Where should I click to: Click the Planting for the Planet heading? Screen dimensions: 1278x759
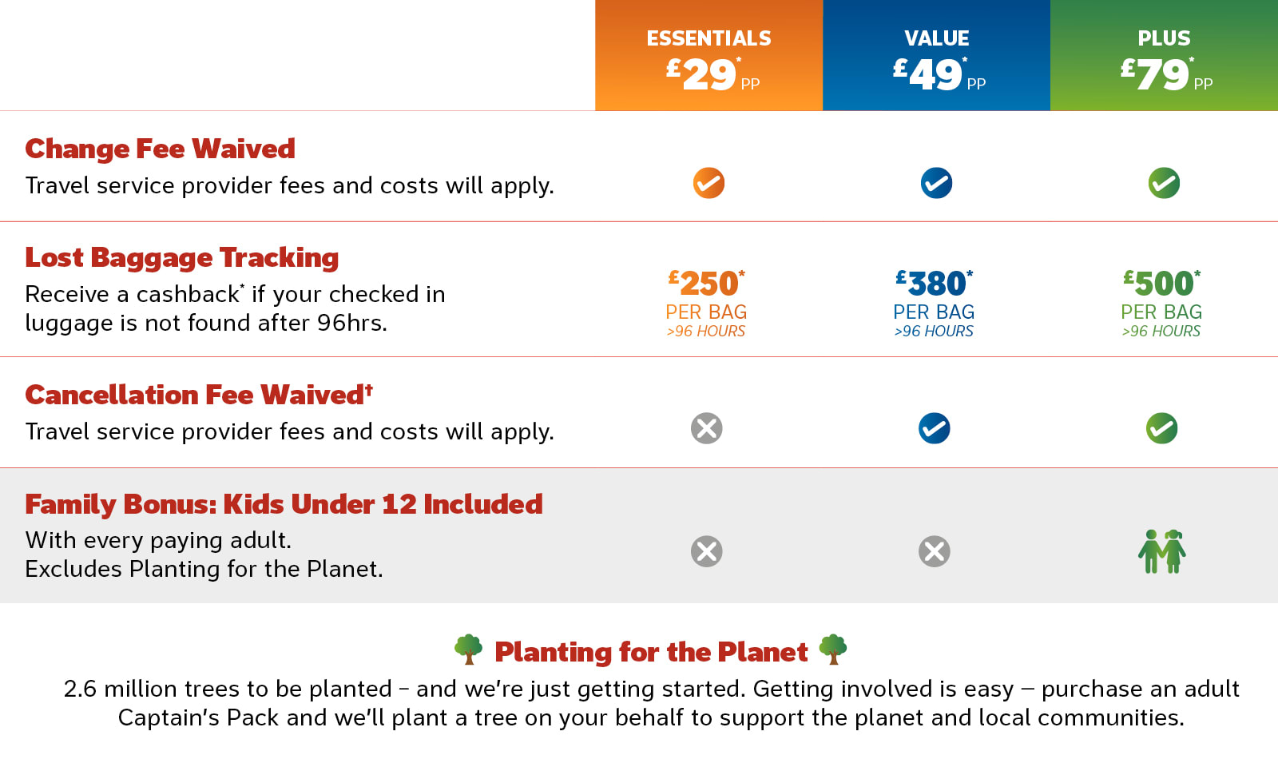(x=651, y=652)
